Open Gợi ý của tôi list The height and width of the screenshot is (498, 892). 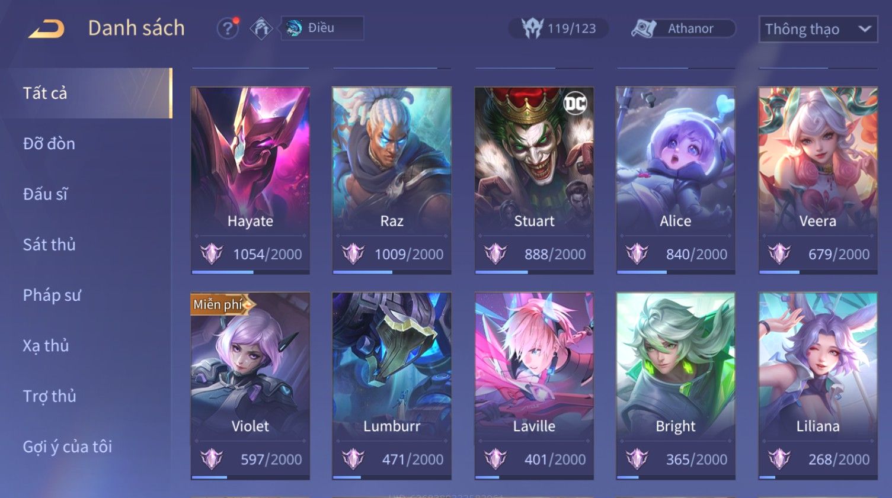tap(68, 446)
